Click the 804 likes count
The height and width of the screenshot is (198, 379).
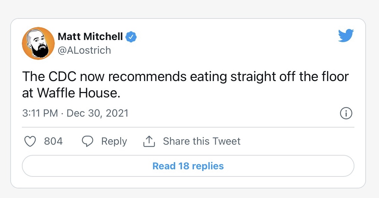53,141
